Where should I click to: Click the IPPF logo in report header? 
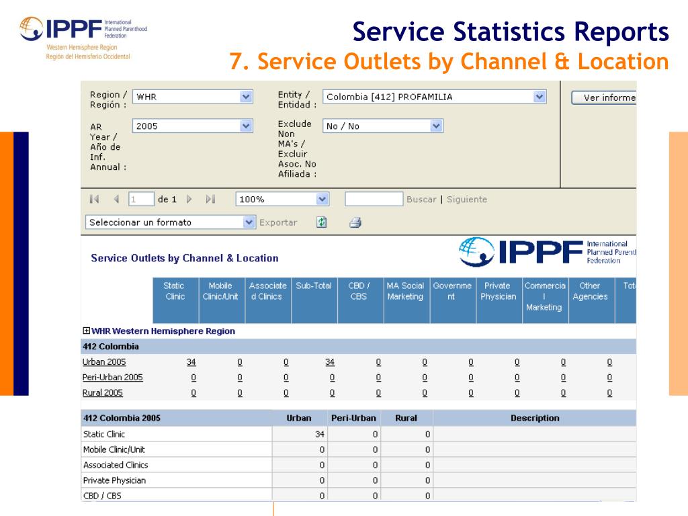tap(547, 252)
